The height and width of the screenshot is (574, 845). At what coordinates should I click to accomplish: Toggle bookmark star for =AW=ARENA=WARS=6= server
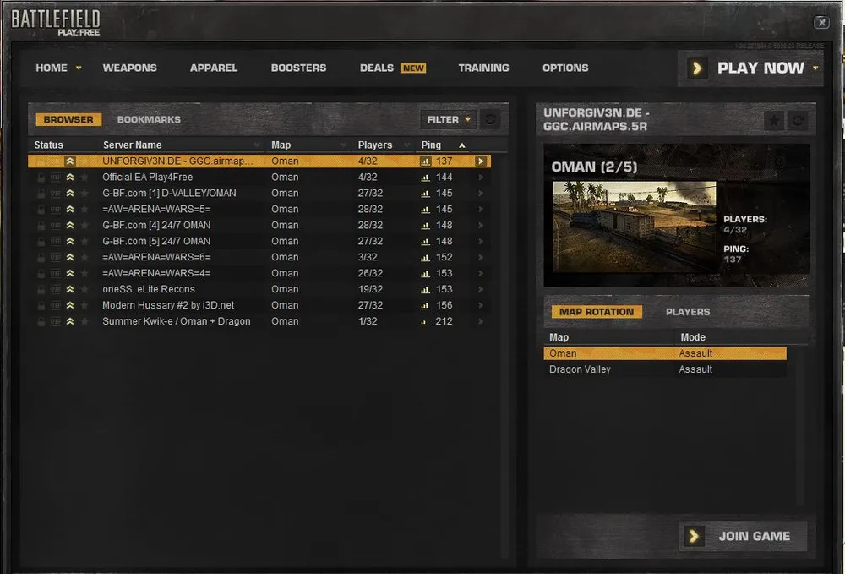[x=84, y=257]
